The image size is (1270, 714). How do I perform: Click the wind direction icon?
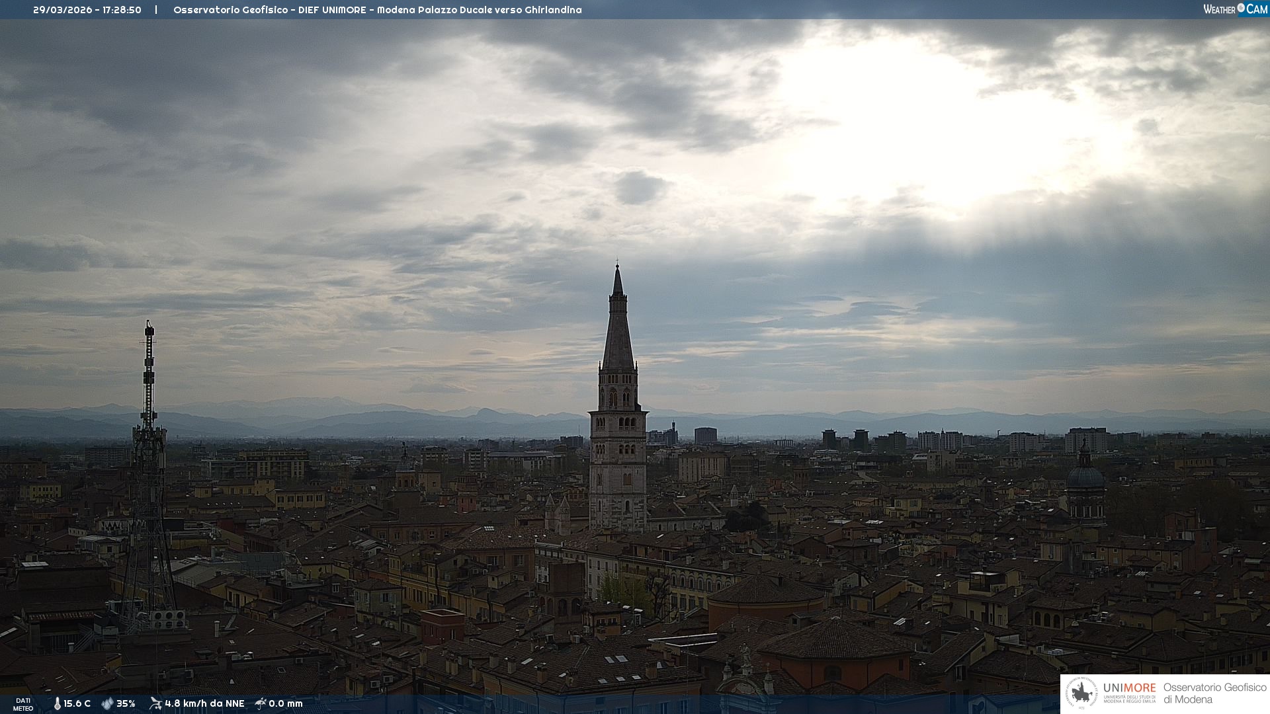(155, 703)
